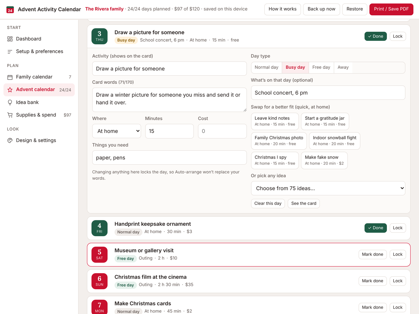Image resolution: width=419 pixels, height=314 pixels.
Task: Click the day 5 SAT date badge
Action: (x=100, y=255)
